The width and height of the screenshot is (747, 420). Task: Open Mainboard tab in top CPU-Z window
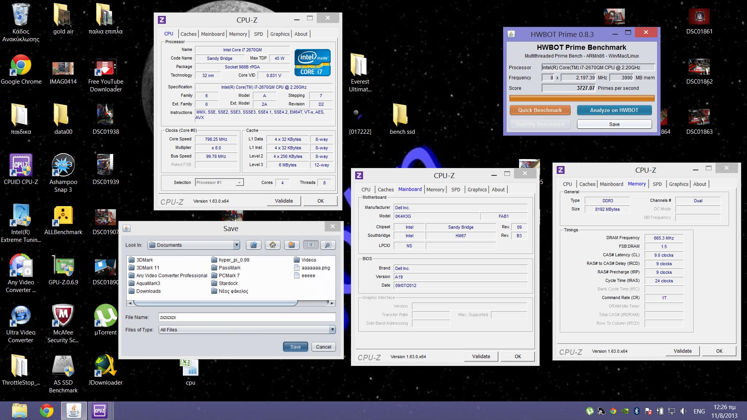pyautogui.click(x=212, y=34)
